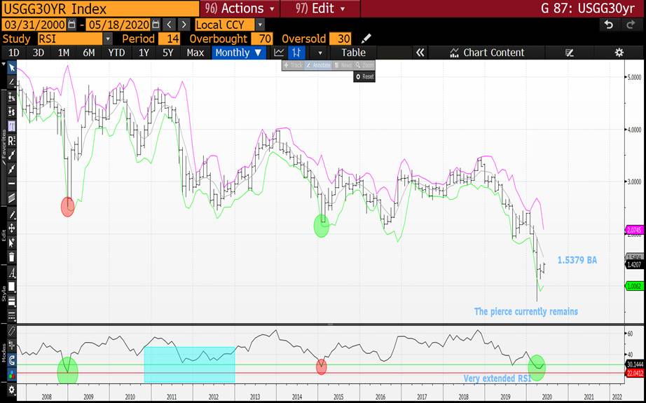
Task: Click the annotate edit icon beside Chart Content
Action: click(x=570, y=53)
